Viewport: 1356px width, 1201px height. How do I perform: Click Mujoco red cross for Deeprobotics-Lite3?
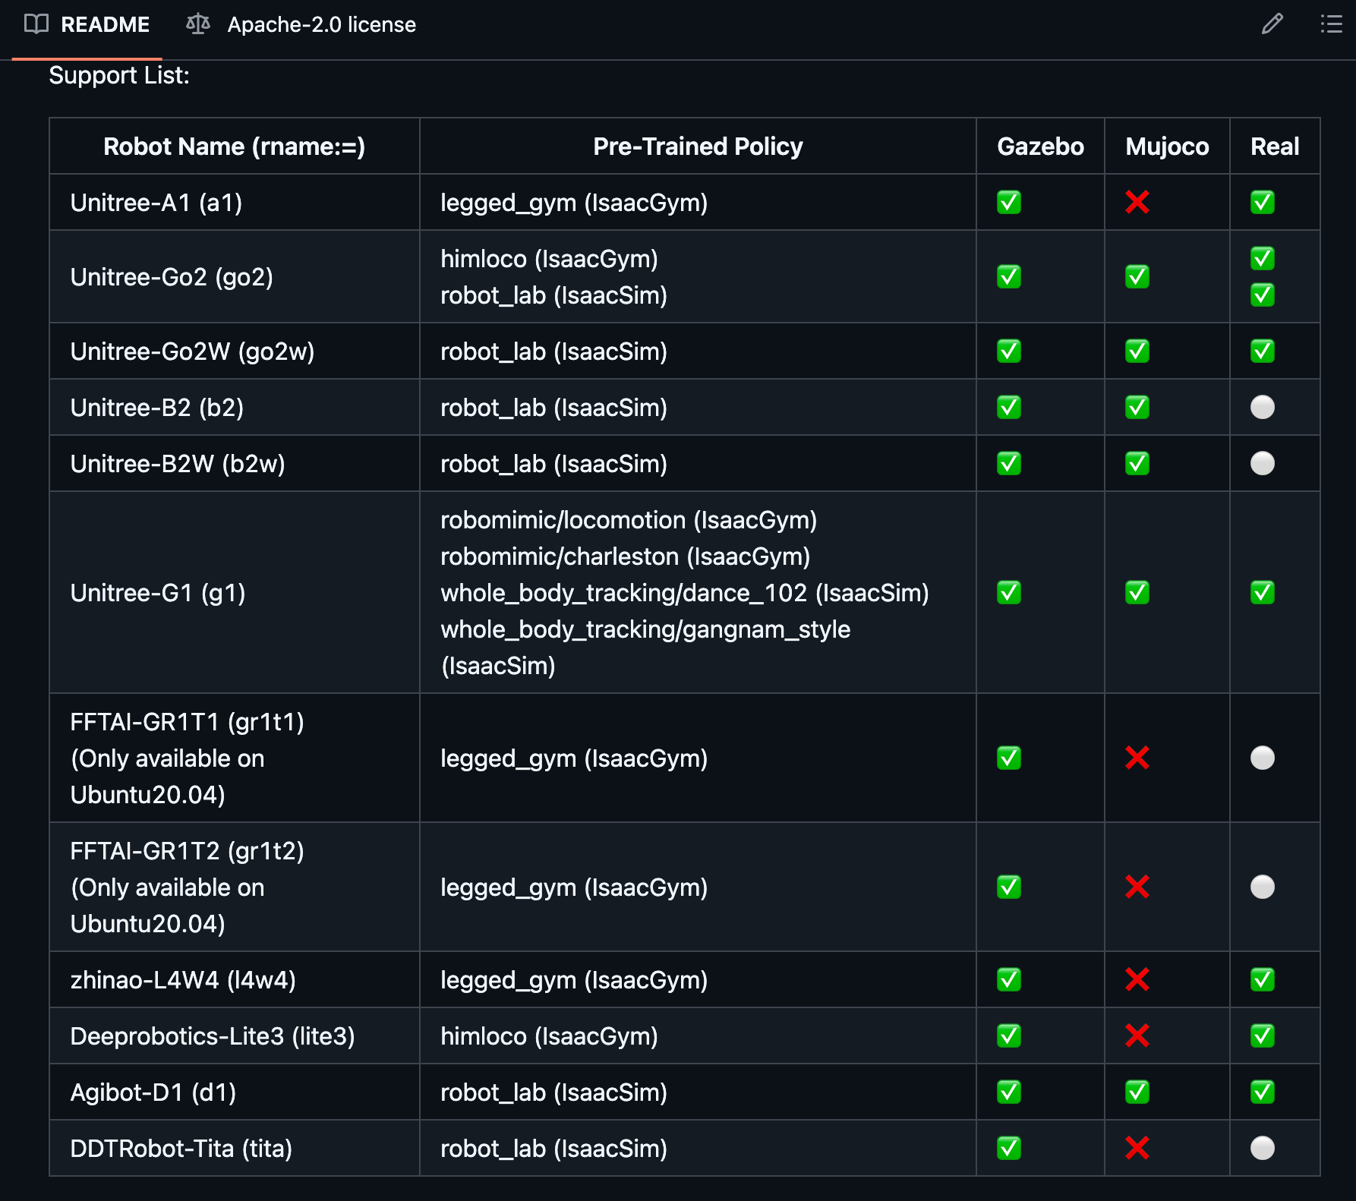pyautogui.click(x=1137, y=1036)
